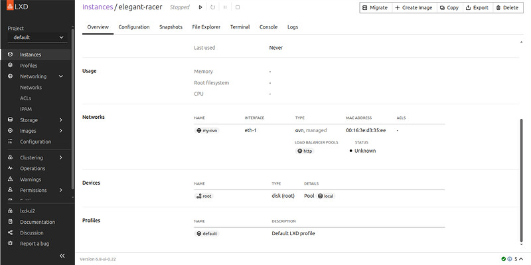The height and width of the screenshot is (265, 531).
Task: Open the Project default dropdown
Action: click(x=38, y=38)
